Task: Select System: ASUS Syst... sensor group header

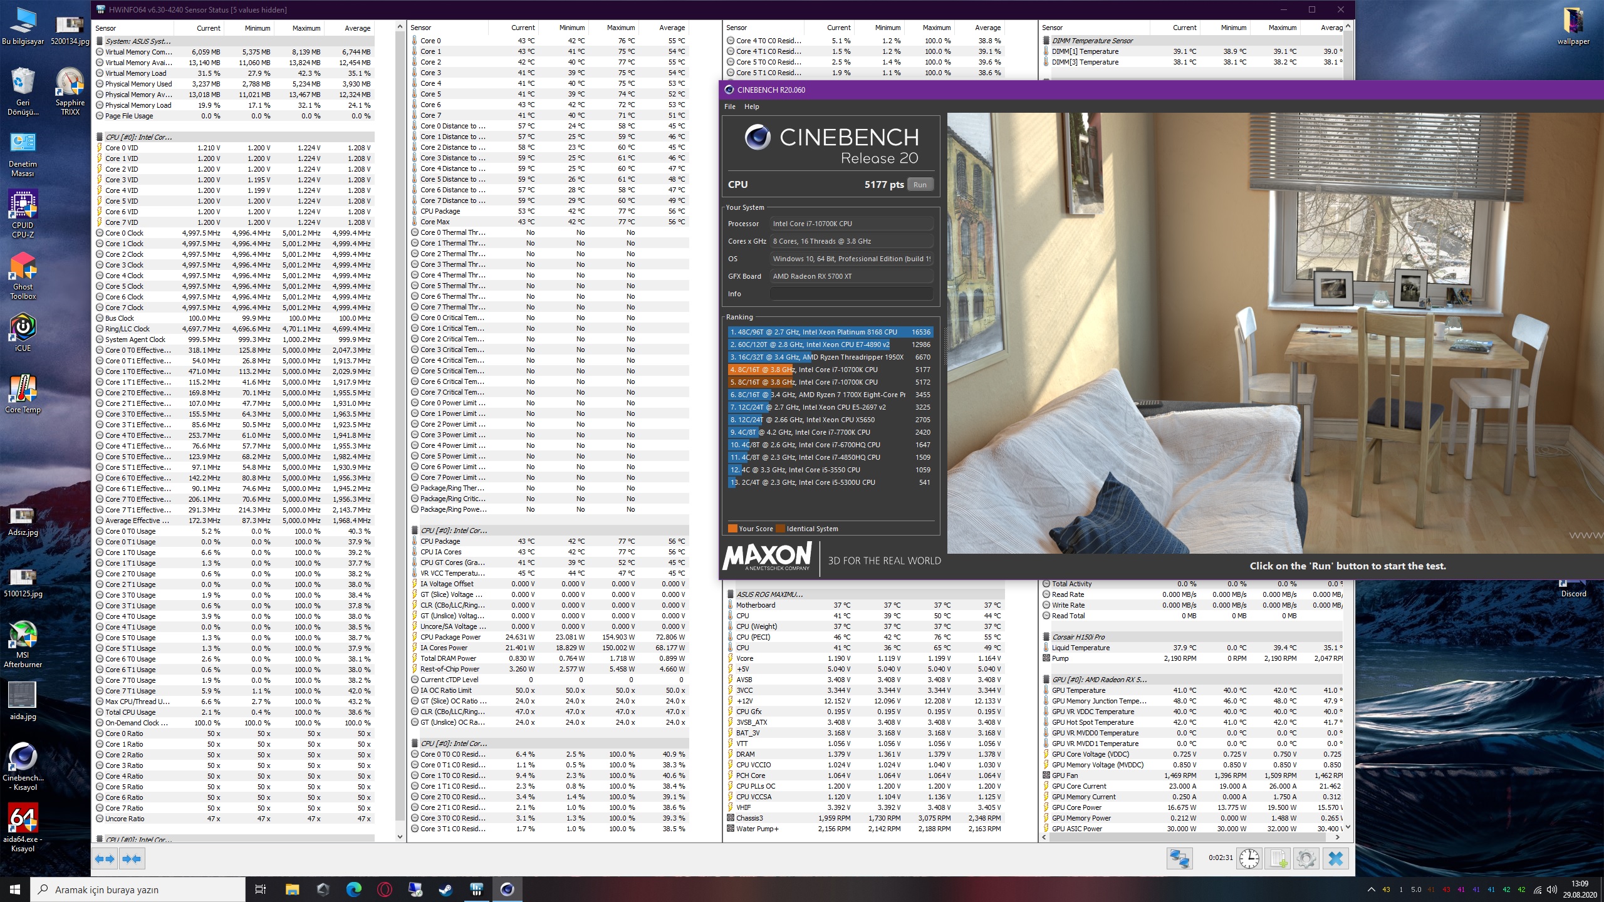Action: pos(234,41)
